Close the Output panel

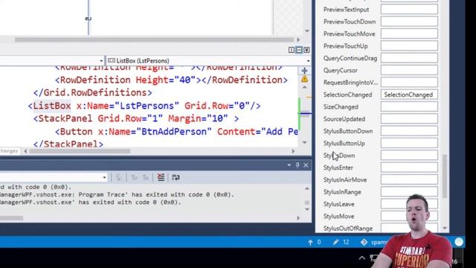[306, 165]
